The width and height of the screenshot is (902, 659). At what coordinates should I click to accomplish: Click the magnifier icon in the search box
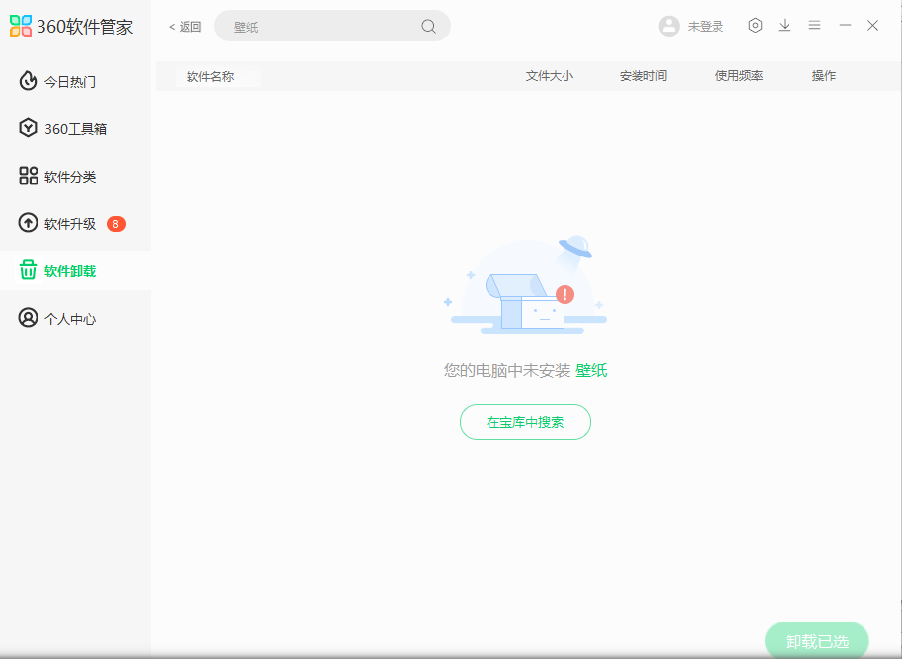tap(428, 27)
